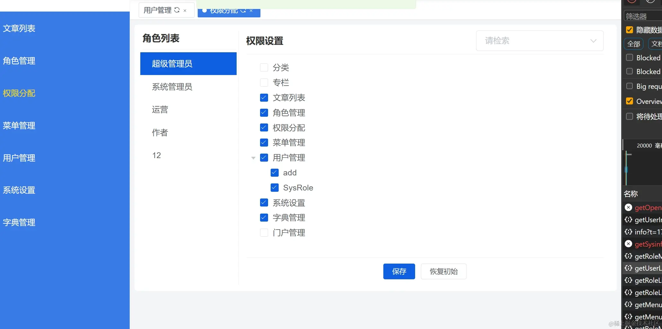Open 字典管理 in the blue sidebar

pyautogui.click(x=19, y=223)
